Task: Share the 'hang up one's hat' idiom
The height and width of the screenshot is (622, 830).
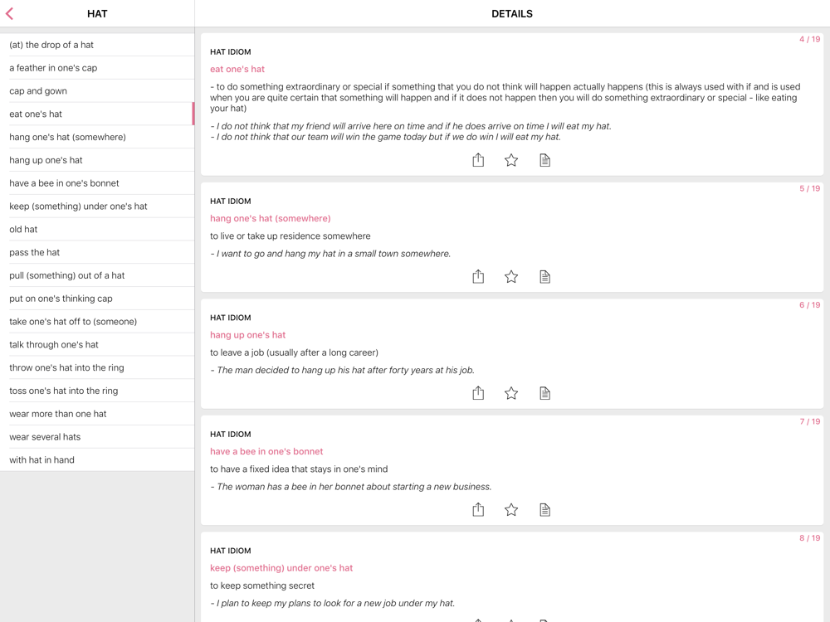Action: (x=478, y=393)
